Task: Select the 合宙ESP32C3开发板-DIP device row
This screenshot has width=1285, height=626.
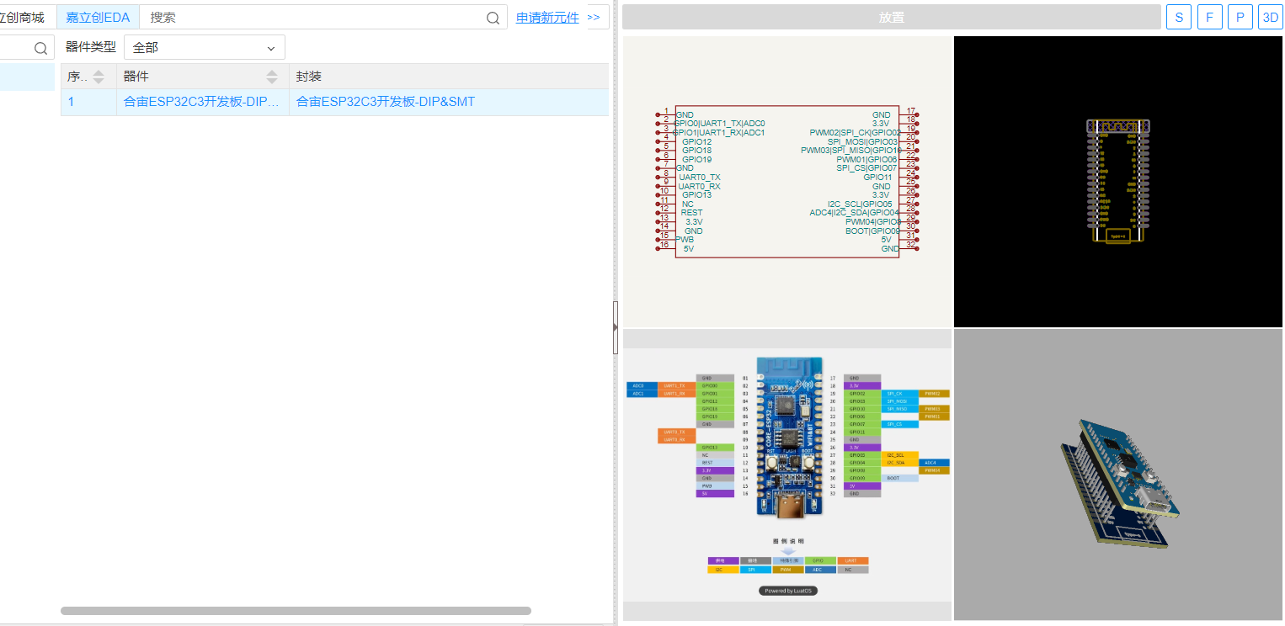Action: tap(201, 102)
